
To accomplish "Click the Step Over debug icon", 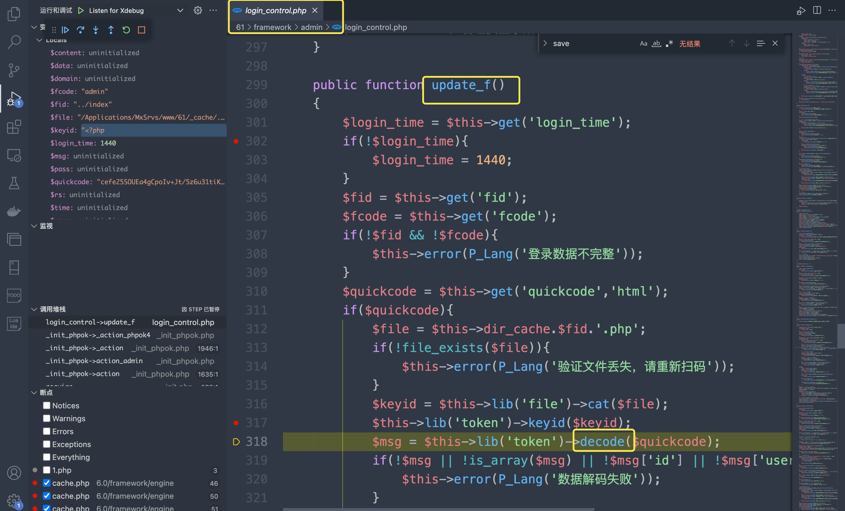I will [x=80, y=30].
